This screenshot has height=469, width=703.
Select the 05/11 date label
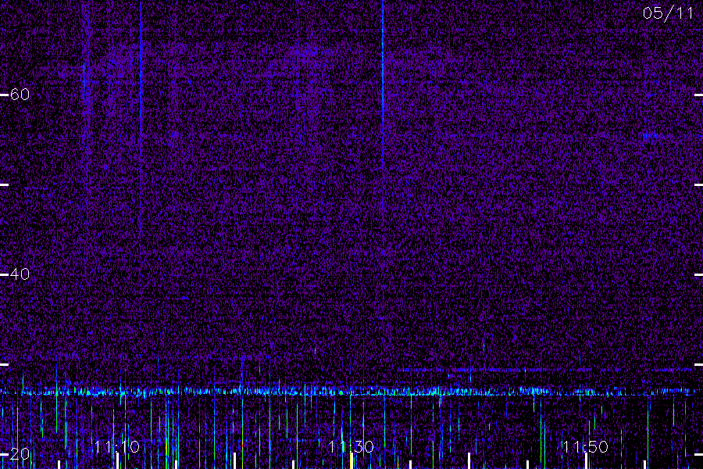coord(668,13)
